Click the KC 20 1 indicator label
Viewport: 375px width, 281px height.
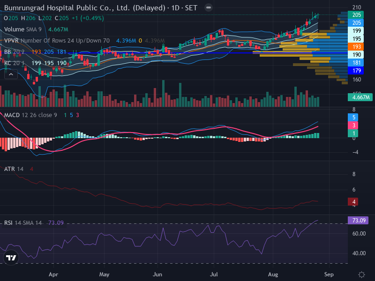(15, 63)
